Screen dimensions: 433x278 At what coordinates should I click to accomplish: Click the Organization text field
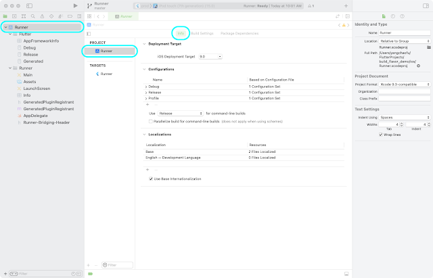(x=405, y=91)
